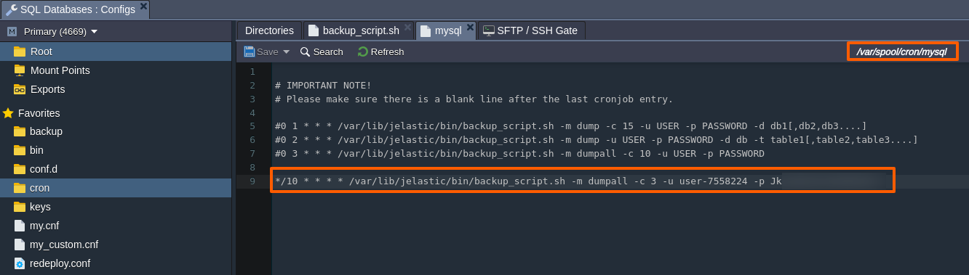Click the cron folder icon
The height and width of the screenshot is (275, 969).
(x=20, y=188)
